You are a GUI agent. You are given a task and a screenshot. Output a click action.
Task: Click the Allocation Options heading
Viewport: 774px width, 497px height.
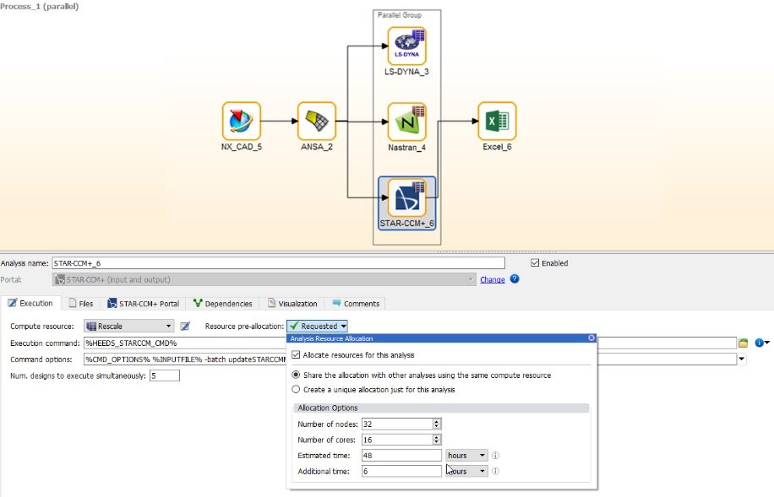pyautogui.click(x=328, y=408)
